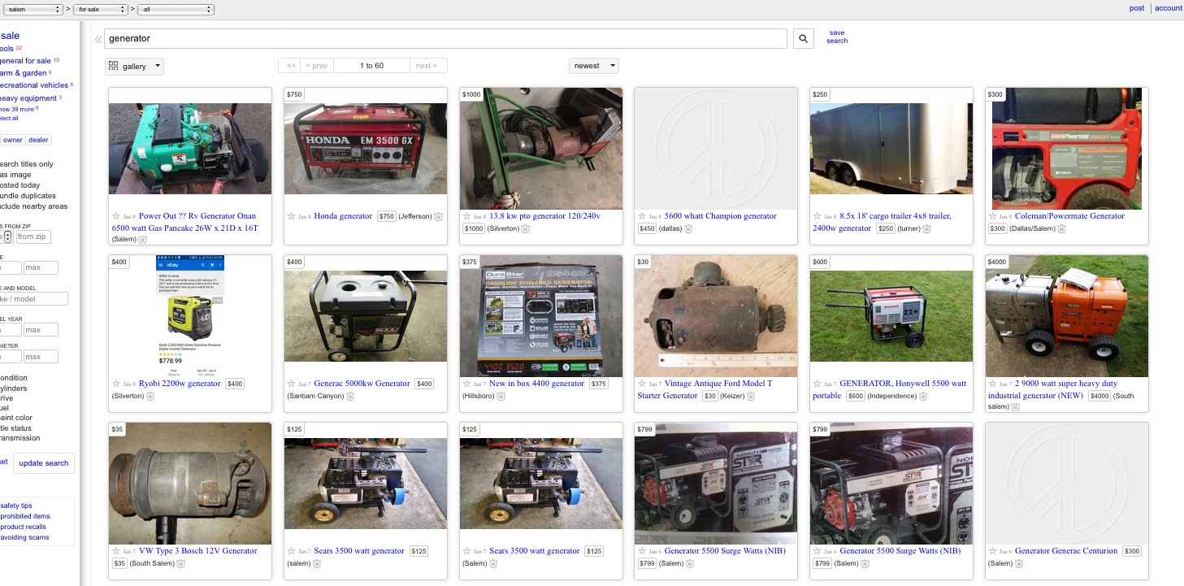The height and width of the screenshot is (586, 1184).
Task: Open the Honda EM 3500 GX photo thumbnail
Action: 366,149
